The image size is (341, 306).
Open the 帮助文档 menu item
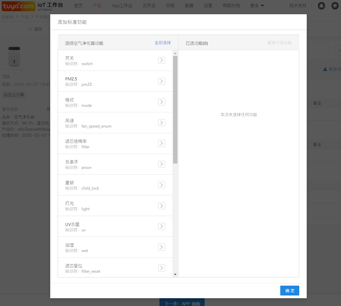(231, 6)
